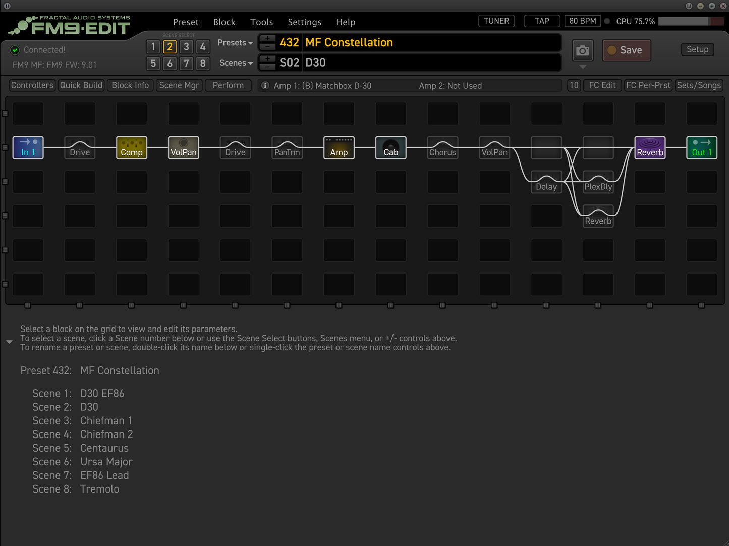The height and width of the screenshot is (546, 729).
Task: Select the Delay block below the main row
Action: click(x=546, y=183)
